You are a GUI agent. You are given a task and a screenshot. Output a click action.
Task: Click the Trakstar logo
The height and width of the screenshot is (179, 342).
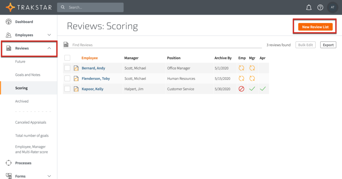(29, 7)
